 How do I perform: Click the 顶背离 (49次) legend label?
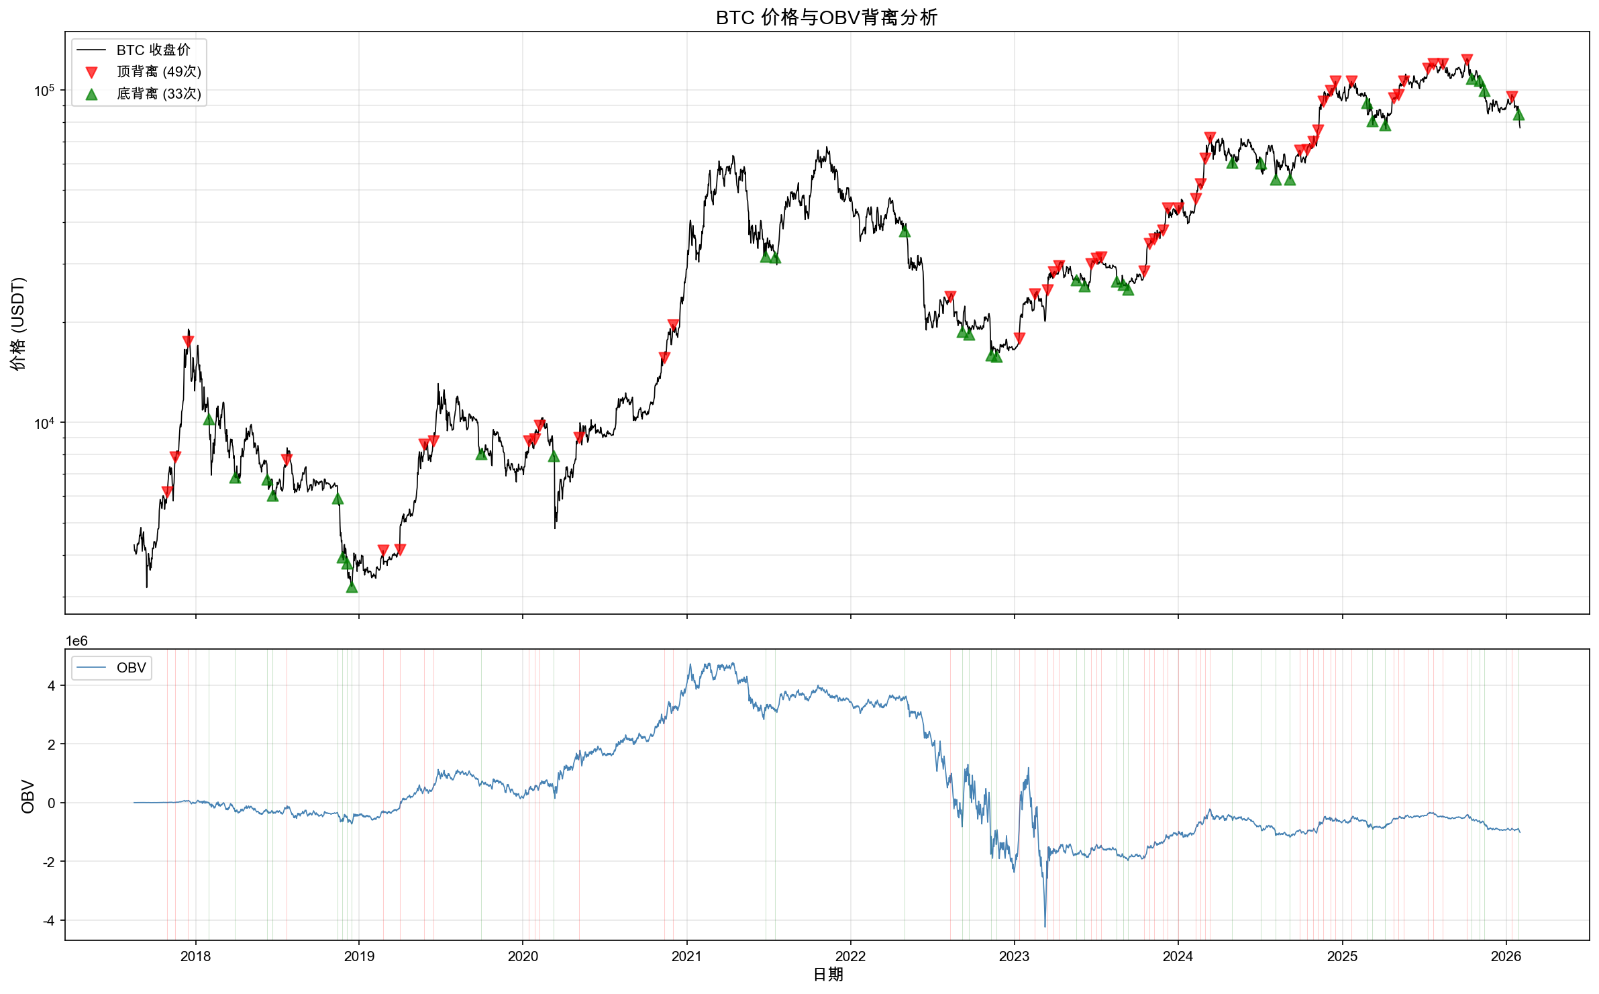[x=158, y=72]
